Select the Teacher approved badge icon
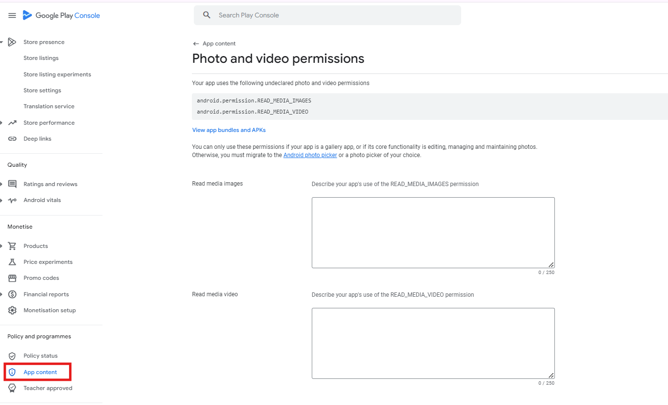The height and width of the screenshot is (405, 668). point(12,388)
